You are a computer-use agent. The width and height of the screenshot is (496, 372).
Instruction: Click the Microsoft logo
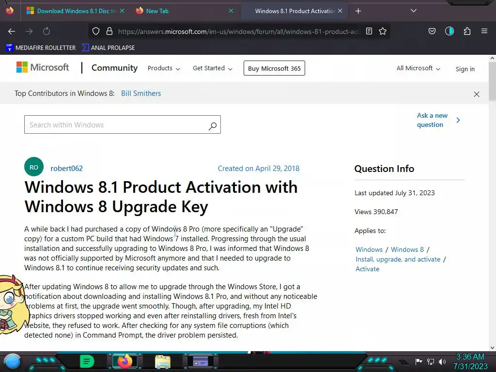[43, 67]
